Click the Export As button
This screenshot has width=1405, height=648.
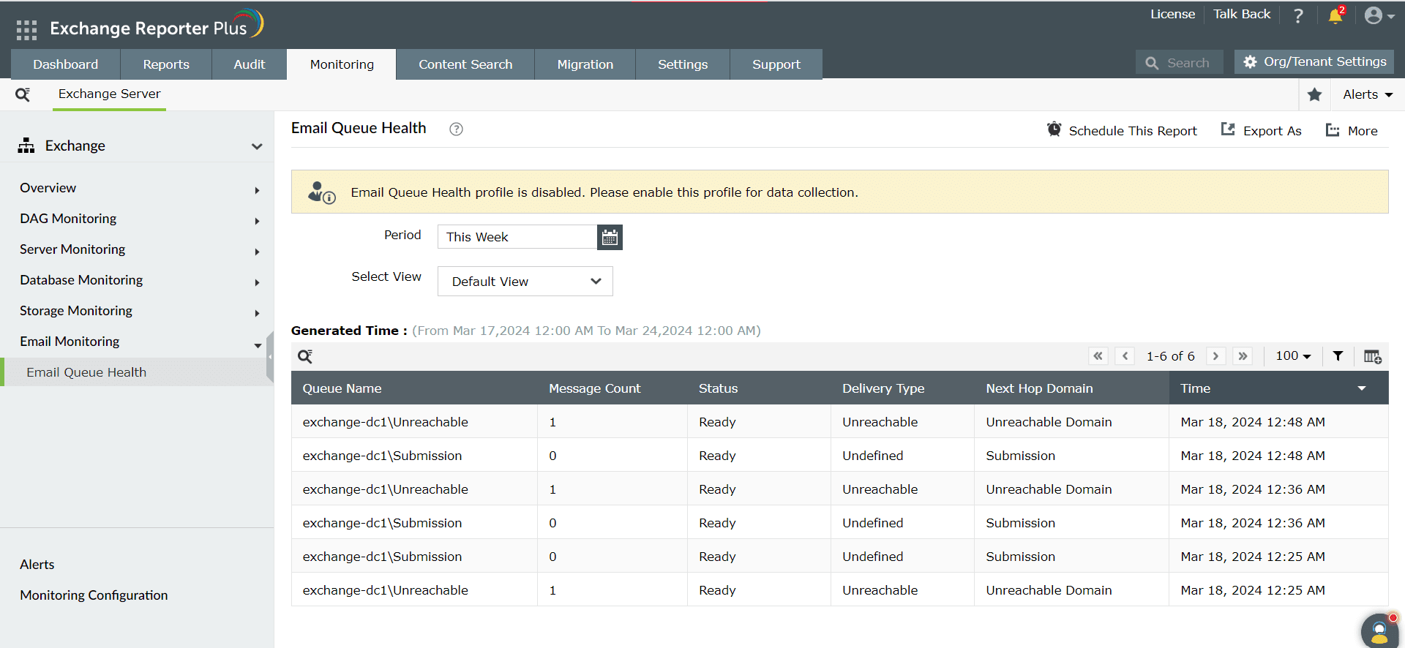[1261, 131]
